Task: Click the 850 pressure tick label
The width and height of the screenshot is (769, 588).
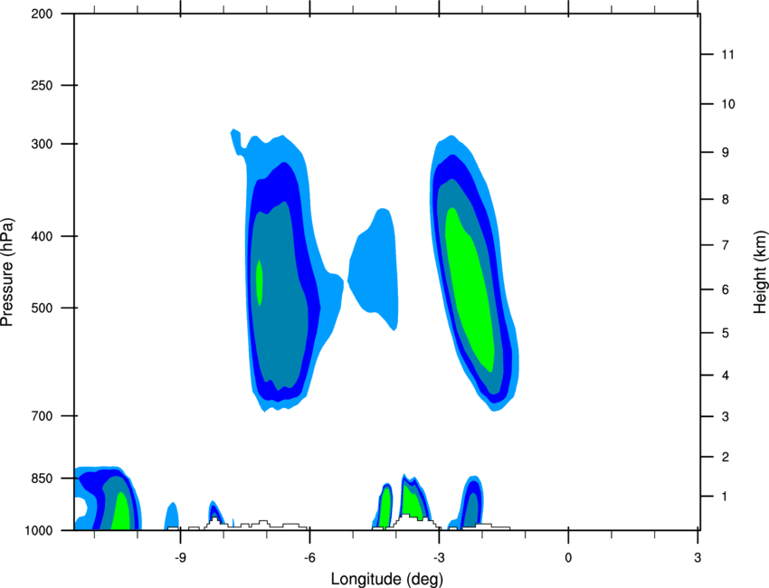Action: (42, 479)
